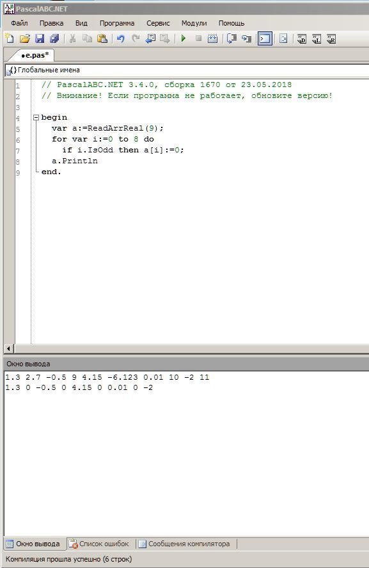Create a new file with toolbar icon
Screen dimensions: 369x568
point(10,38)
